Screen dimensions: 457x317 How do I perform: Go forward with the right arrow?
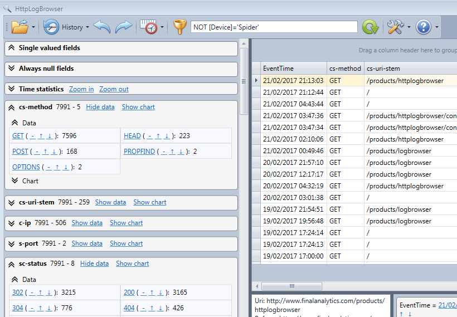[124, 27]
